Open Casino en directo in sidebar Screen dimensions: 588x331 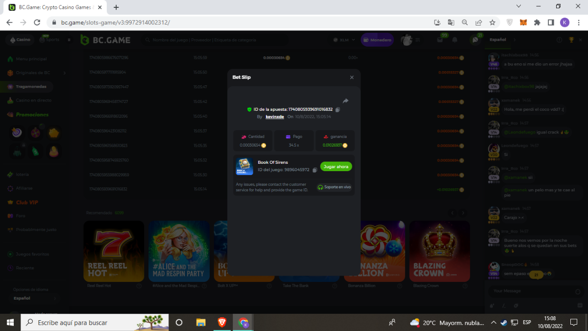click(x=33, y=101)
